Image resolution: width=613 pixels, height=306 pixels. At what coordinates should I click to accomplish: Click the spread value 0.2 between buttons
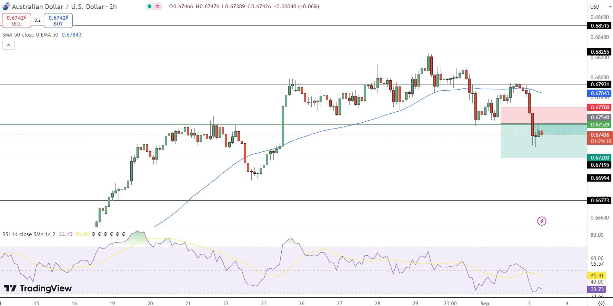pyautogui.click(x=37, y=20)
